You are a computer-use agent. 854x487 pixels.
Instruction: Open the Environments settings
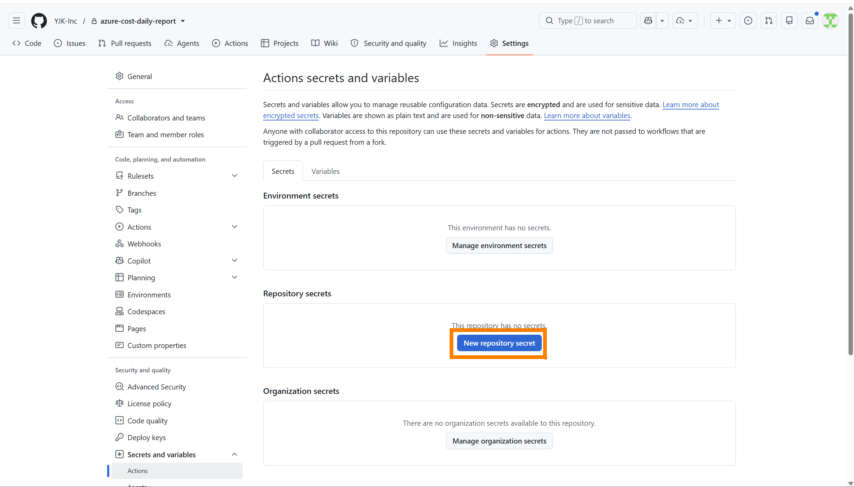coord(177,295)
